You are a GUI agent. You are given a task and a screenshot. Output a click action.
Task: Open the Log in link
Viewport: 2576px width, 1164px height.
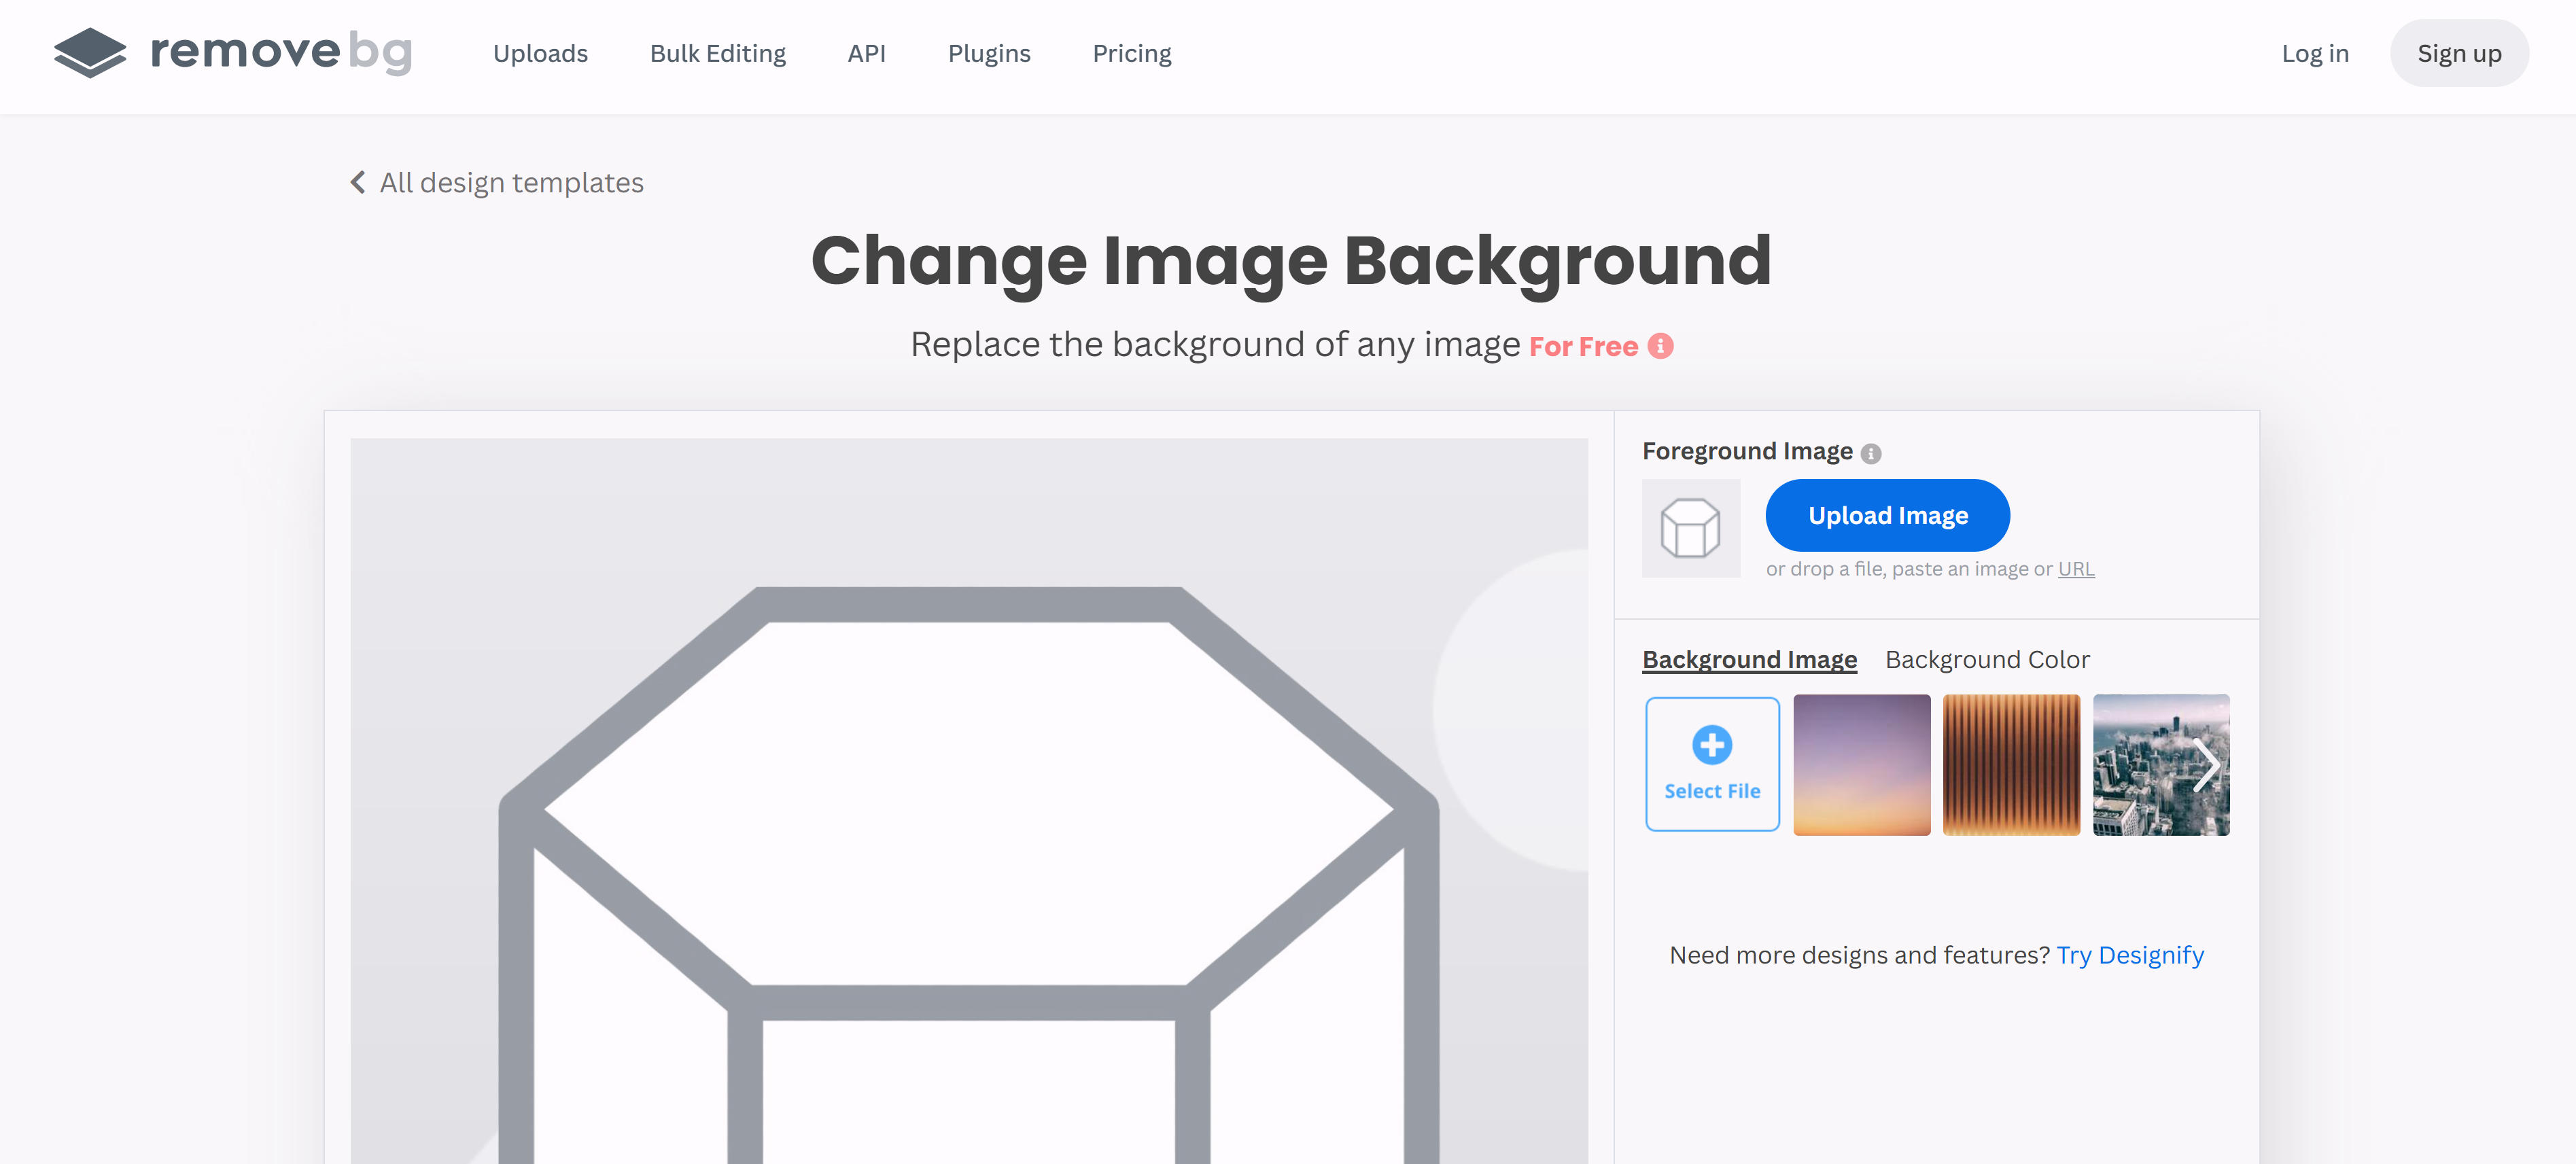(x=2314, y=54)
